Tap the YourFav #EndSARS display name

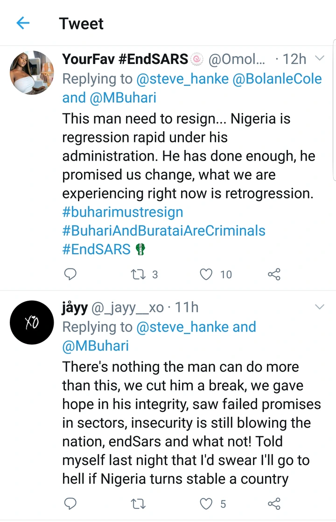tap(125, 59)
